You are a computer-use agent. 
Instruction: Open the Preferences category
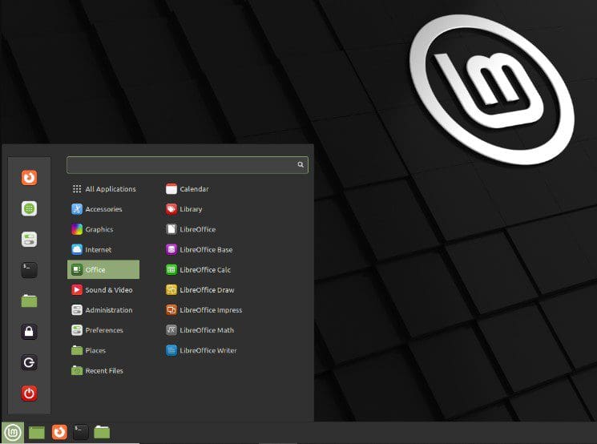pyautogui.click(x=103, y=330)
